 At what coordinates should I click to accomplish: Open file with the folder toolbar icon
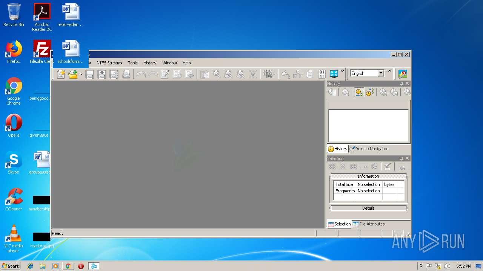coord(73,74)
